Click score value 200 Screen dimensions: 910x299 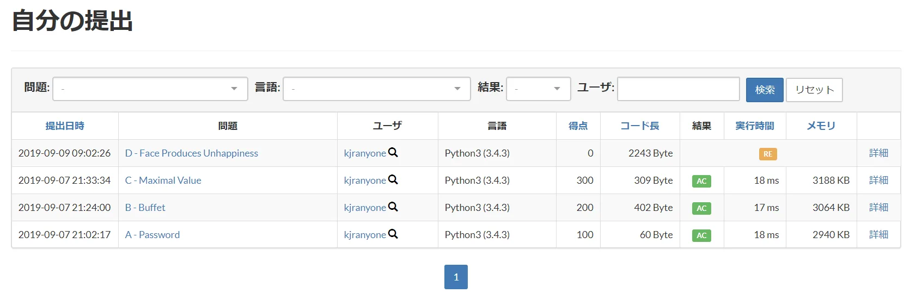point(585,208)
